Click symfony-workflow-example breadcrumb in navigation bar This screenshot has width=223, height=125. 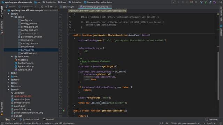(x=17, y=2)
